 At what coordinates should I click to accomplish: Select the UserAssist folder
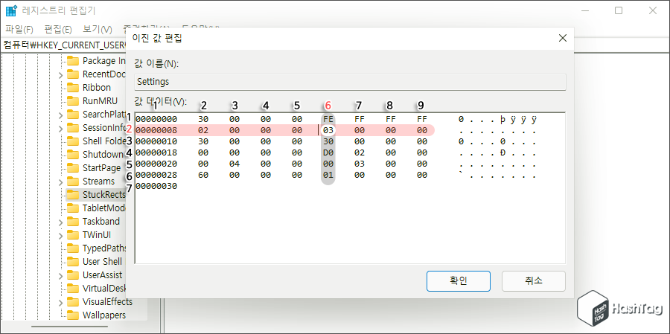click(x=102, y=274)
